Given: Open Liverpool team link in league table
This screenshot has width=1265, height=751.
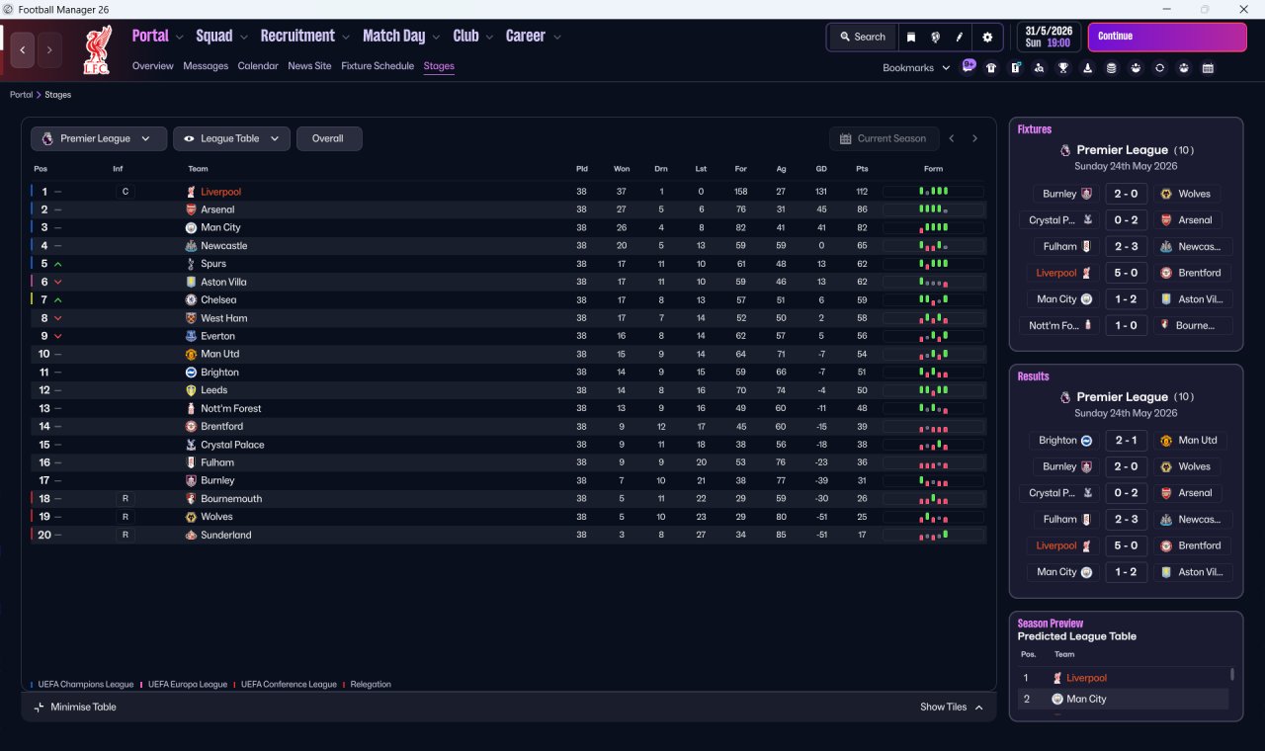Looking at the screenshot, I should tap(220, 192).
